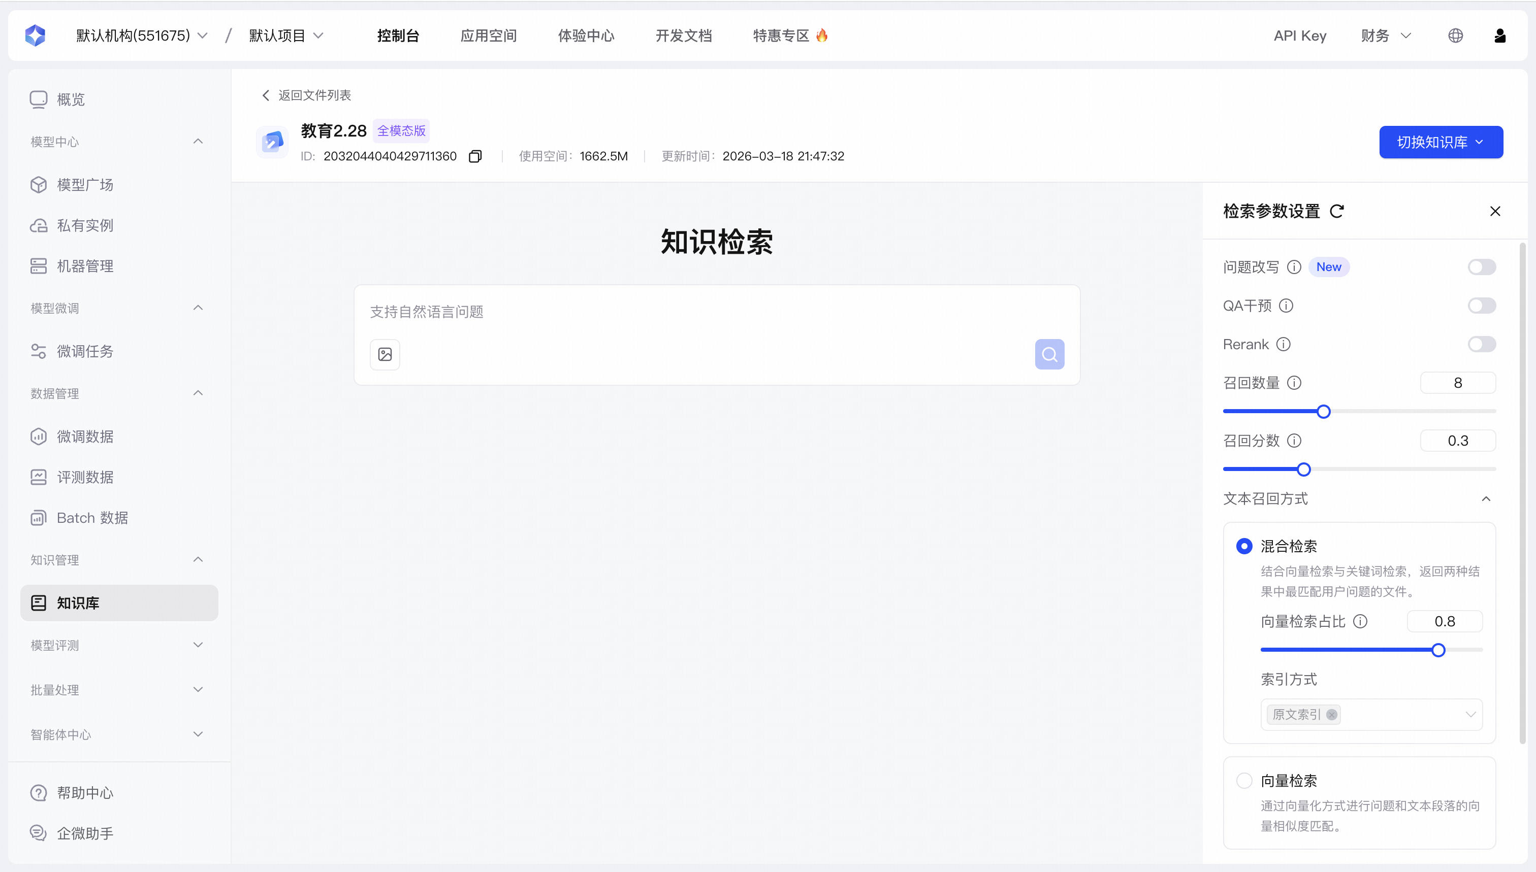Click the info icon beside Rerank
The height and width of the screenshot is (872, 1536).
coord(1283,344)
